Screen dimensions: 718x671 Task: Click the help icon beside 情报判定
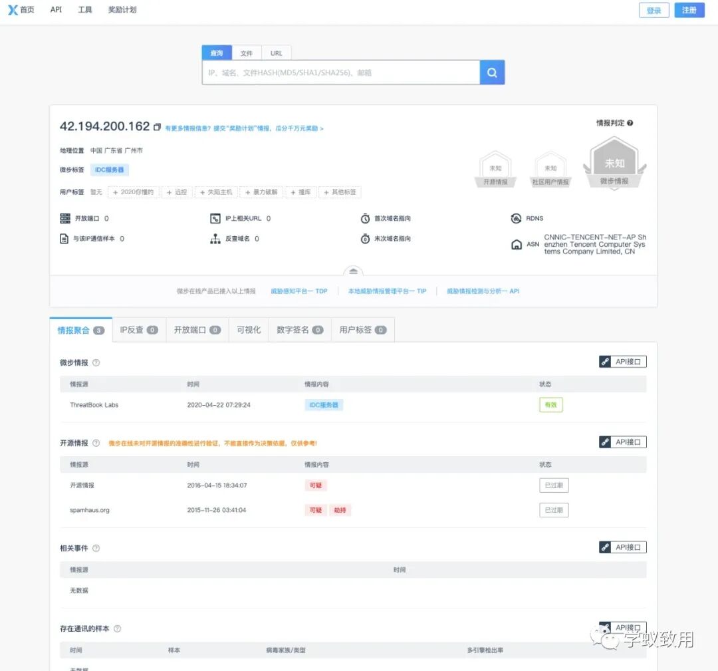[630, 123]
